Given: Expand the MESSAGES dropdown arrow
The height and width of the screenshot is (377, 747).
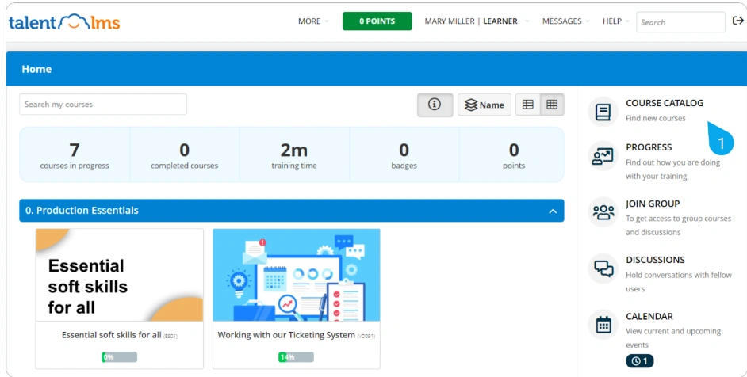Looking at the screenshot, I should (x=588, y=21).
